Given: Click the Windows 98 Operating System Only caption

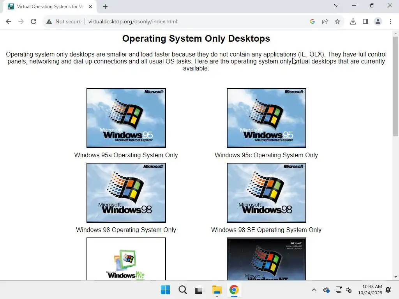Looking at the screenshot, I should click(126, 230).
